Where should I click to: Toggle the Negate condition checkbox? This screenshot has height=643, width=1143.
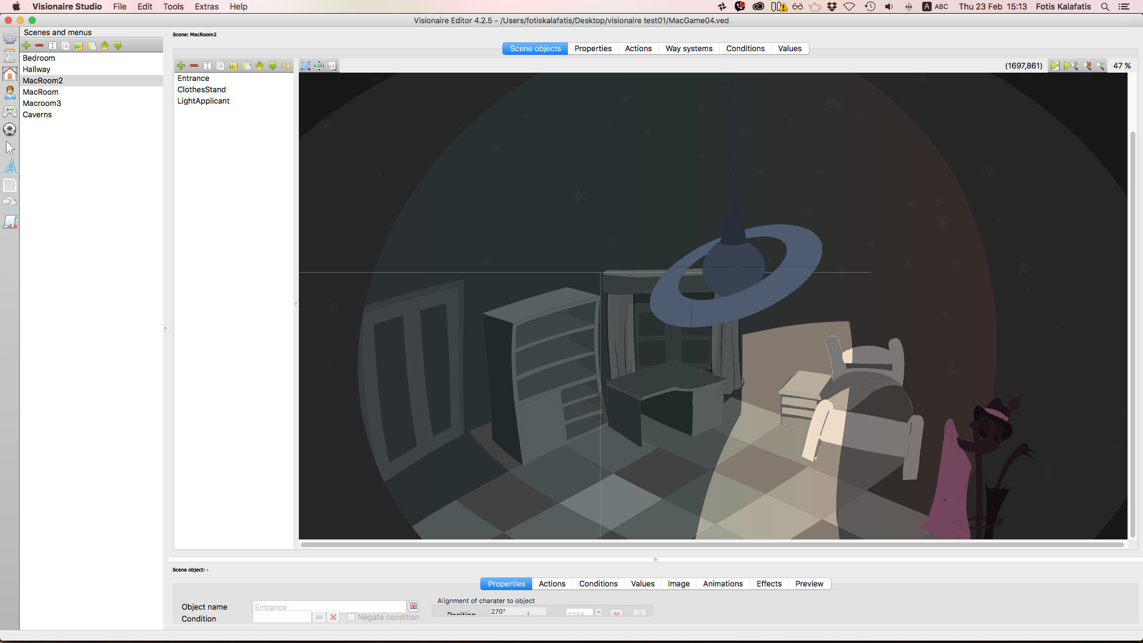click(351, 617)
